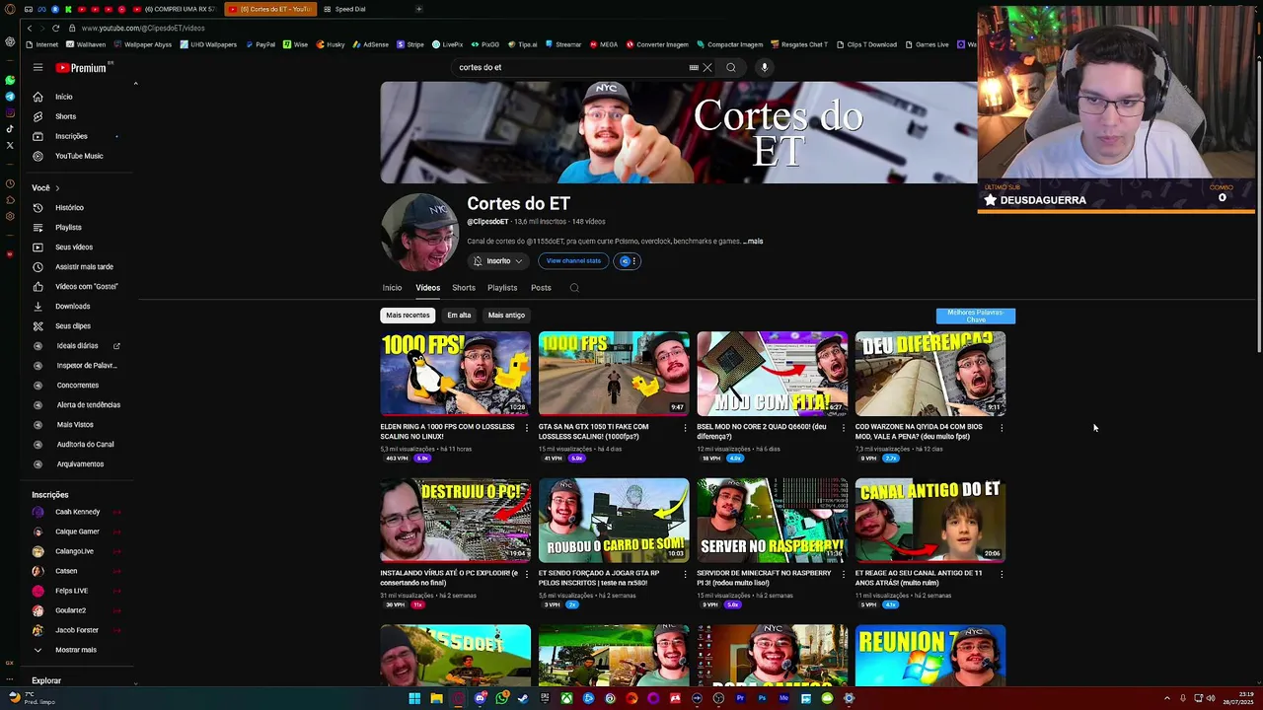Open Caique Gamer subscription
The image size is (1263, 710).
tap(79, 532)
